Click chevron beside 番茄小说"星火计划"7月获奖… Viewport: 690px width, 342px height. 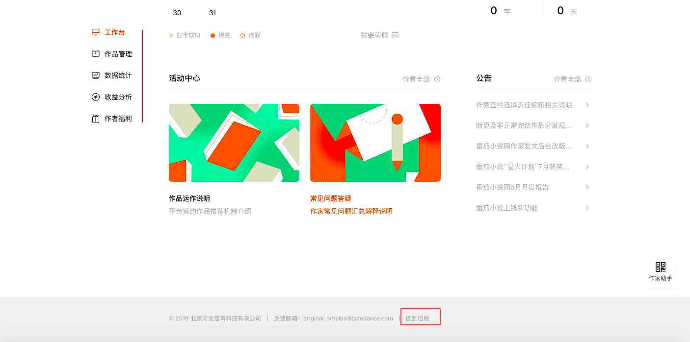pos(587,167)
